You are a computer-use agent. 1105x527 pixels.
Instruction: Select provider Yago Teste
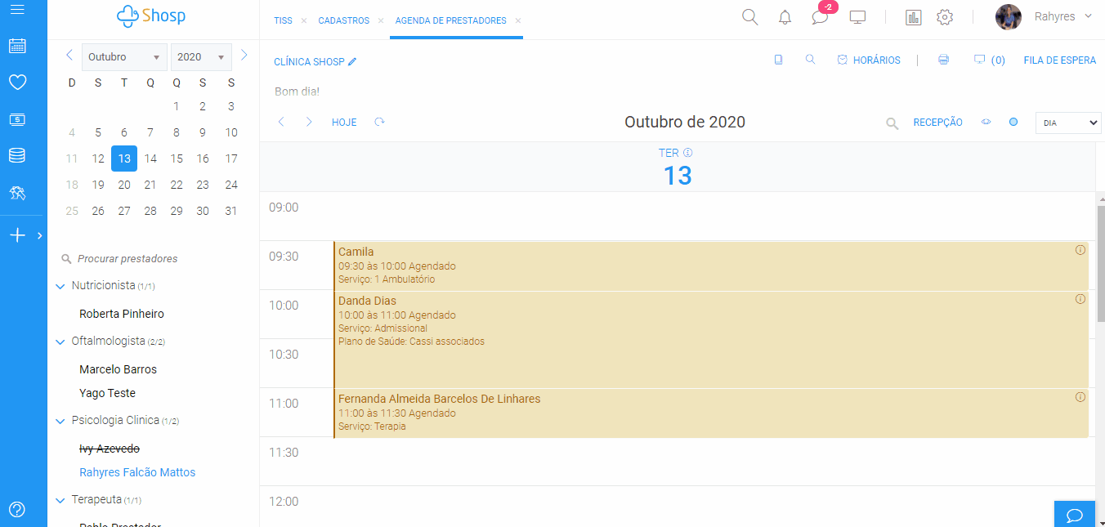pos(107,393)
